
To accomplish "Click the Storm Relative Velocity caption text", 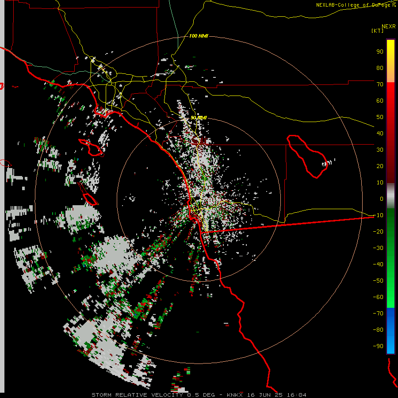I will pyautogui.click(x=199, y=395).
